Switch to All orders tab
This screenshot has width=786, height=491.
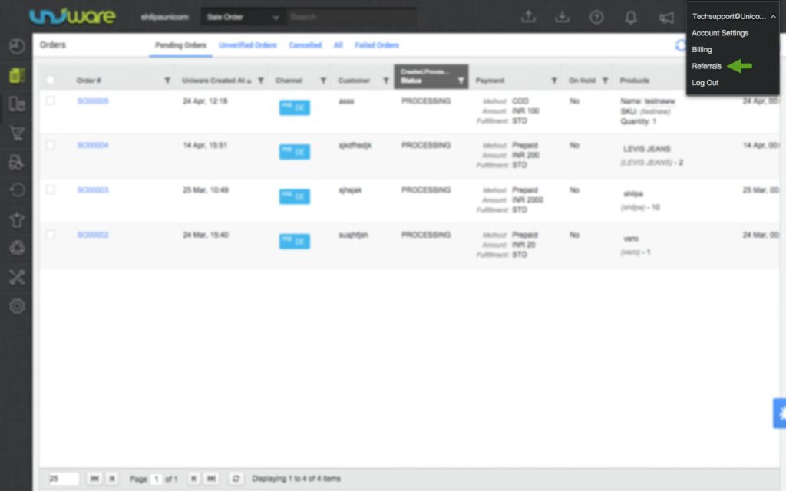coord(339,45)
